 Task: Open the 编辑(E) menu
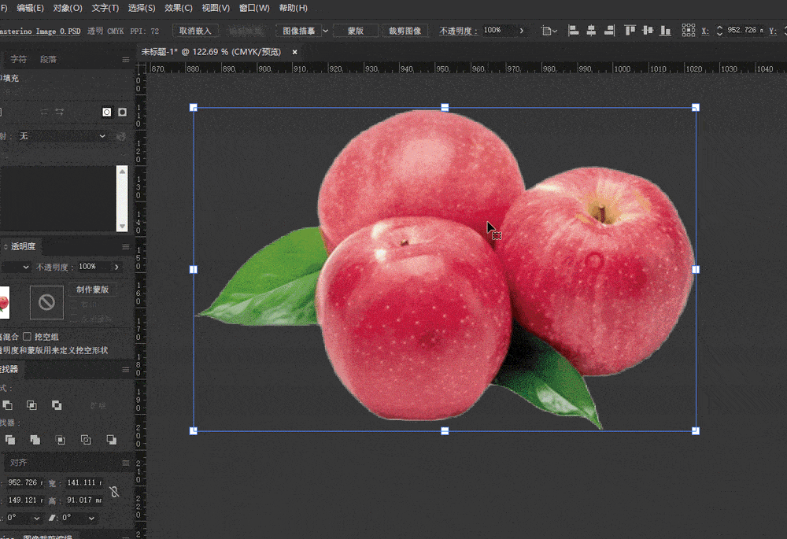click(x=30, y=8)
